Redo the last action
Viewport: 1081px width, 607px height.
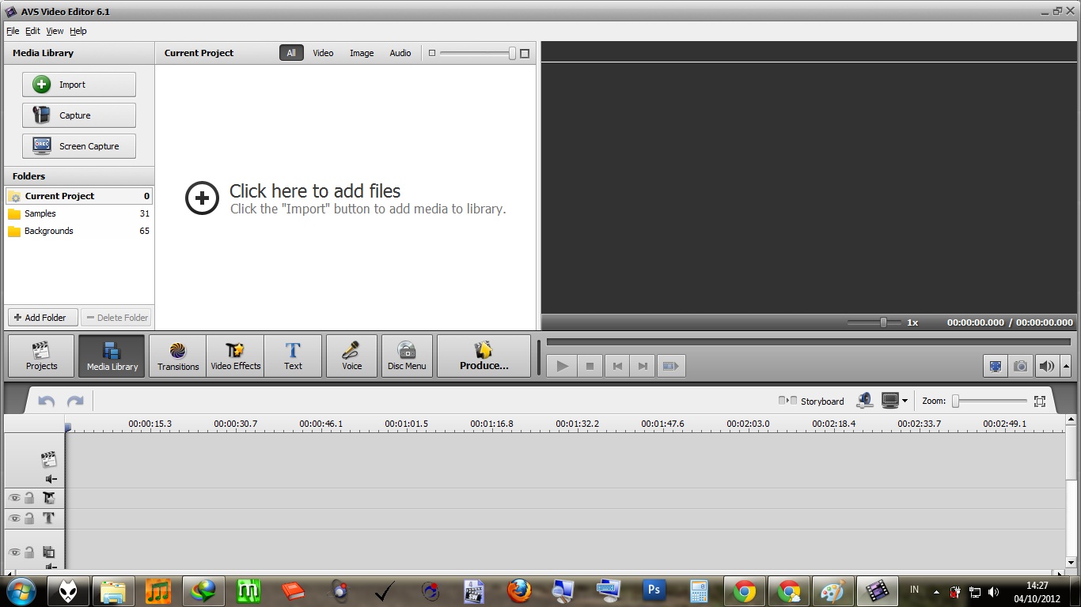75,401
